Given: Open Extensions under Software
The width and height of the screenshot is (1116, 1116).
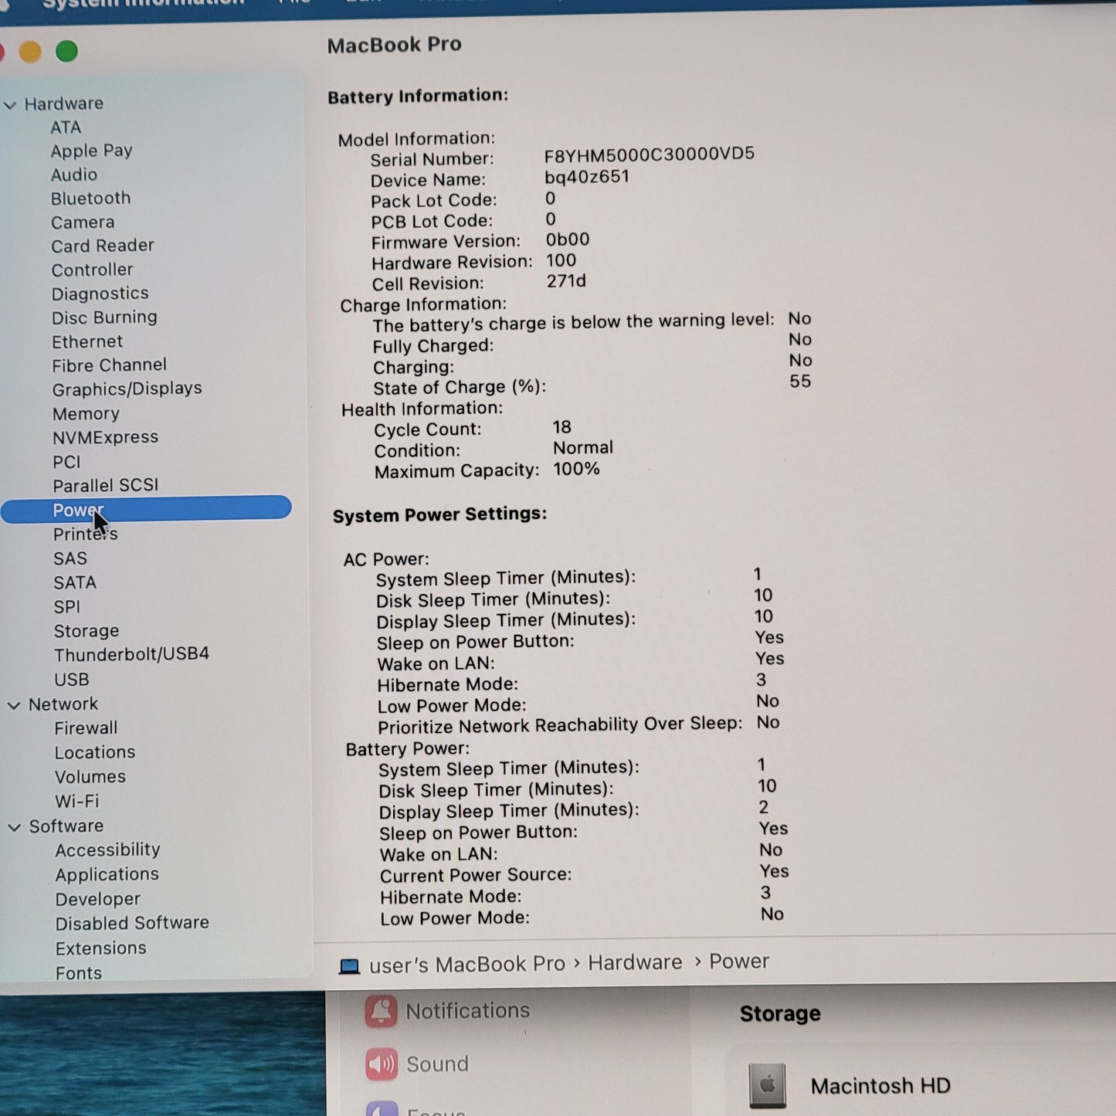Looking at the screenshot, I should 100,948.
